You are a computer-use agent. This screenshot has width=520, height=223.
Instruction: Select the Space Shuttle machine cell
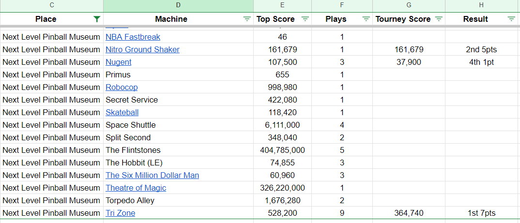coord(179,125)
